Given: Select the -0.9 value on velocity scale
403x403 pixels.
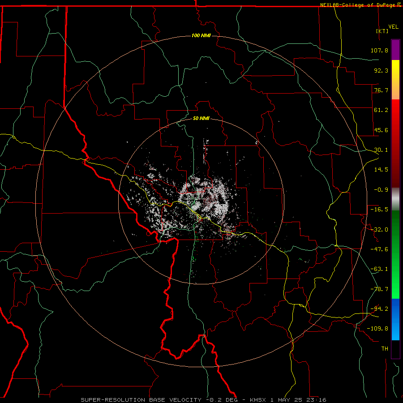Looking at the screenshot, I should point(381,190).
